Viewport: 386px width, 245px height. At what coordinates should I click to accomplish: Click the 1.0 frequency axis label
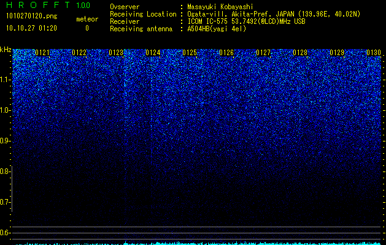tap(4, 111)
